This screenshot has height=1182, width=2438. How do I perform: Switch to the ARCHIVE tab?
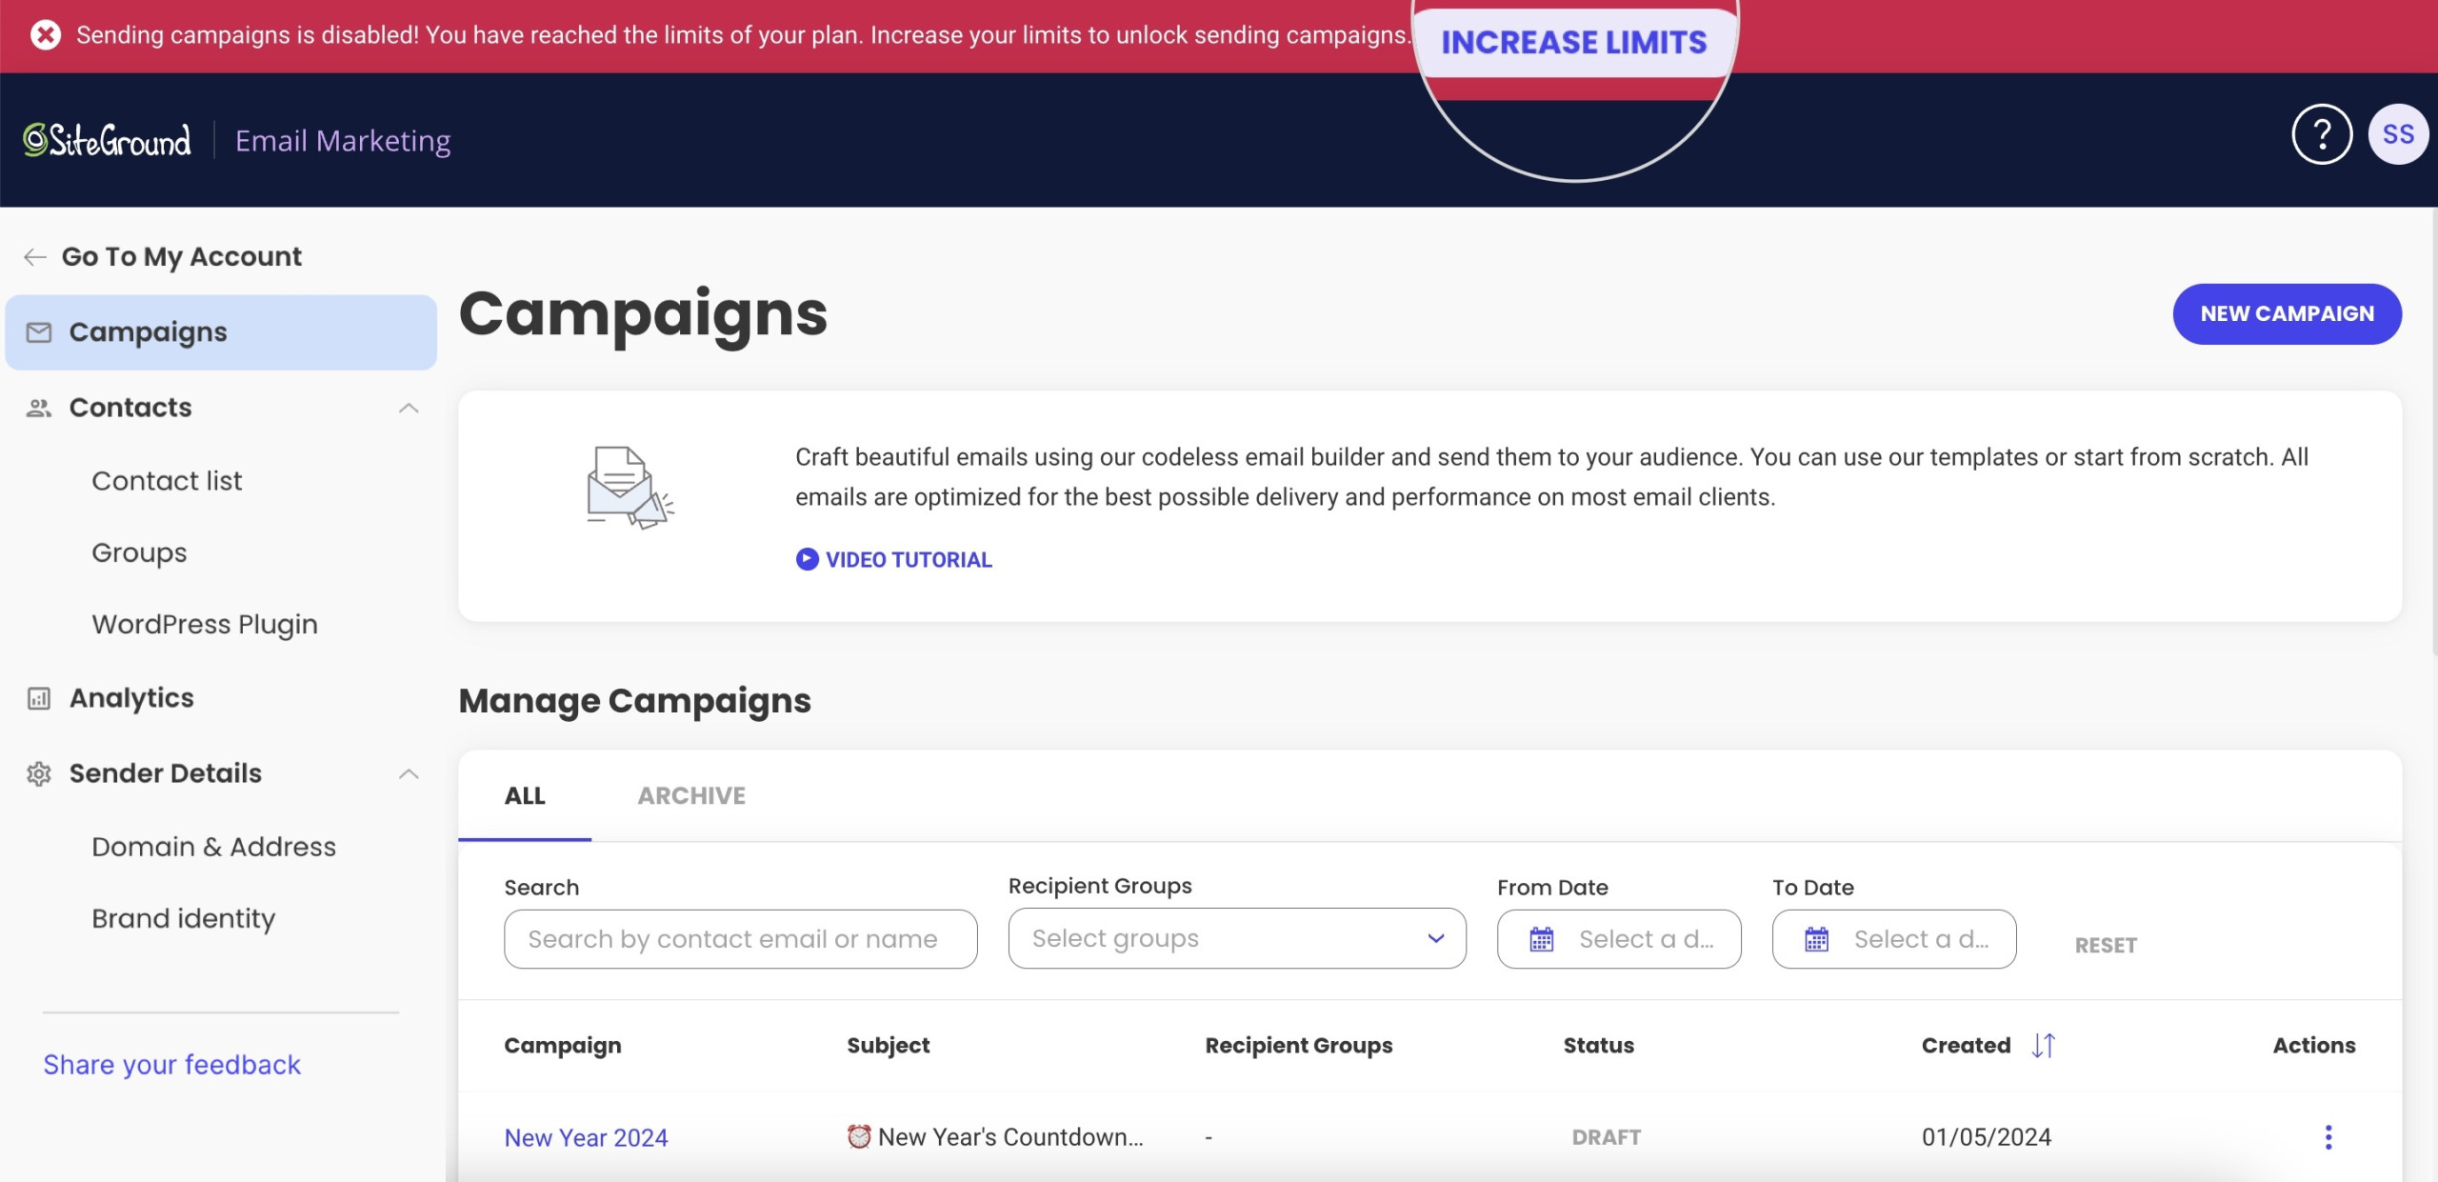[x=690, y=794]
